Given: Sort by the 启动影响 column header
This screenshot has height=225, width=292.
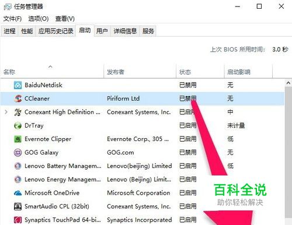Looking at the screenshot, I should (248, 72).
